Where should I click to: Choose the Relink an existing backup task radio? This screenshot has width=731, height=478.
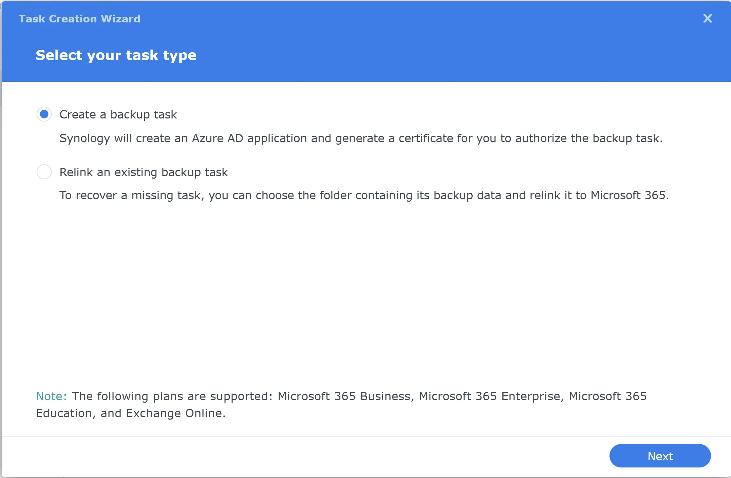tap(44, 172)
